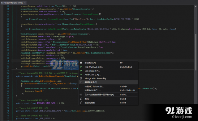Viewport: 198px width, 121px height.
Task: Click METHANE_EMIT_RATE constant on line 71
Action: click(x=46, y=103)
